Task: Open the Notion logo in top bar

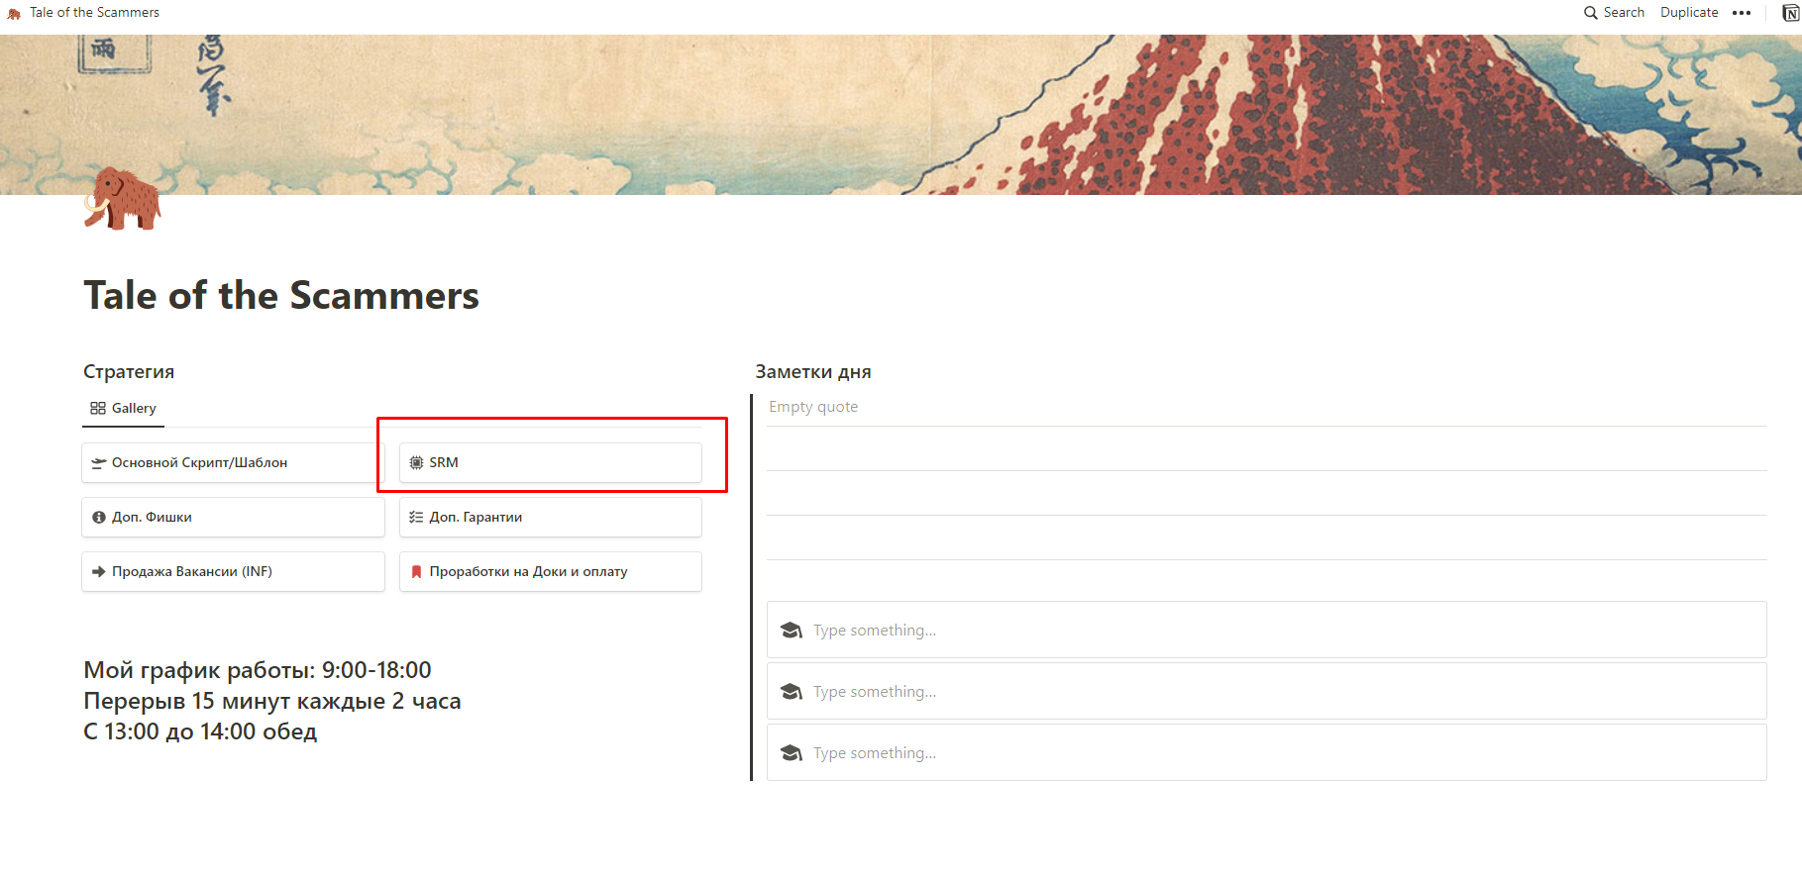Action: (x=1790, y=13)
